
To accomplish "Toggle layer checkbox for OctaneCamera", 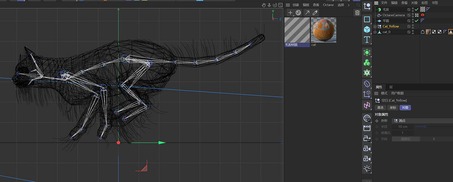I will pos(409,15).
